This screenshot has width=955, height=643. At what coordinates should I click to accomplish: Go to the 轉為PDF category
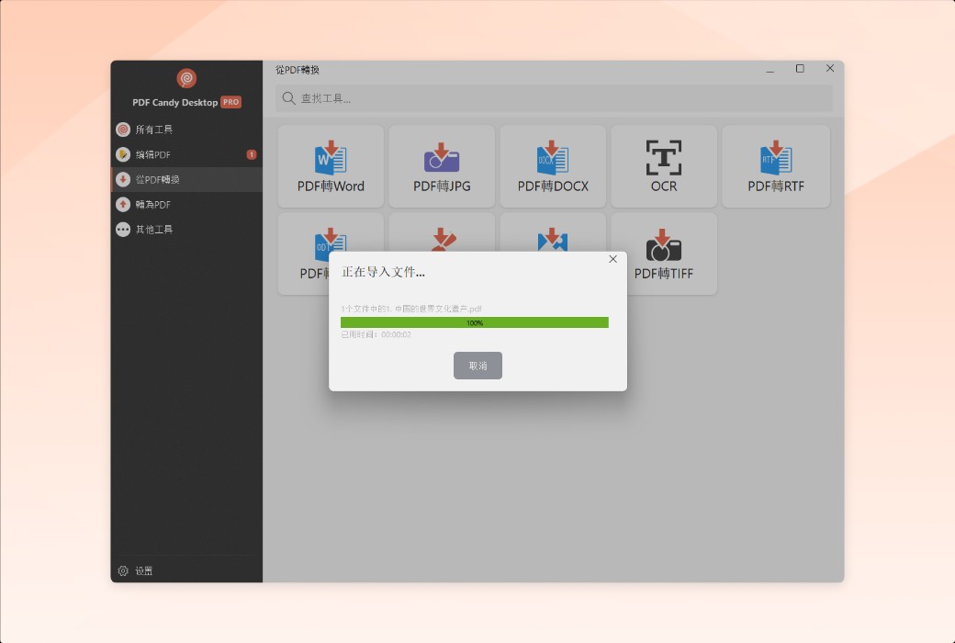tap(153, 205)
